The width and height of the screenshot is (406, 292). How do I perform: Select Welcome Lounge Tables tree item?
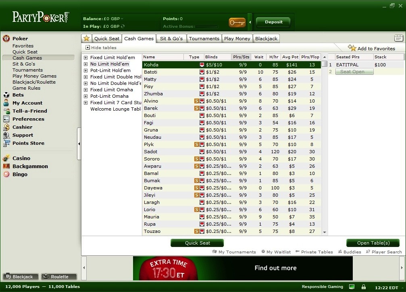(x=115, y=109)
